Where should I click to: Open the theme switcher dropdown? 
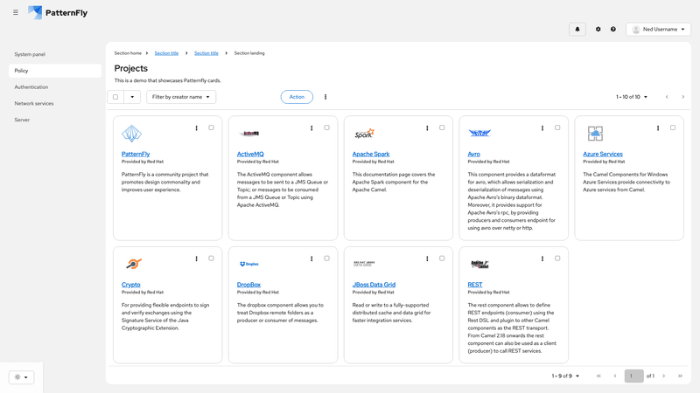(21, 377)
